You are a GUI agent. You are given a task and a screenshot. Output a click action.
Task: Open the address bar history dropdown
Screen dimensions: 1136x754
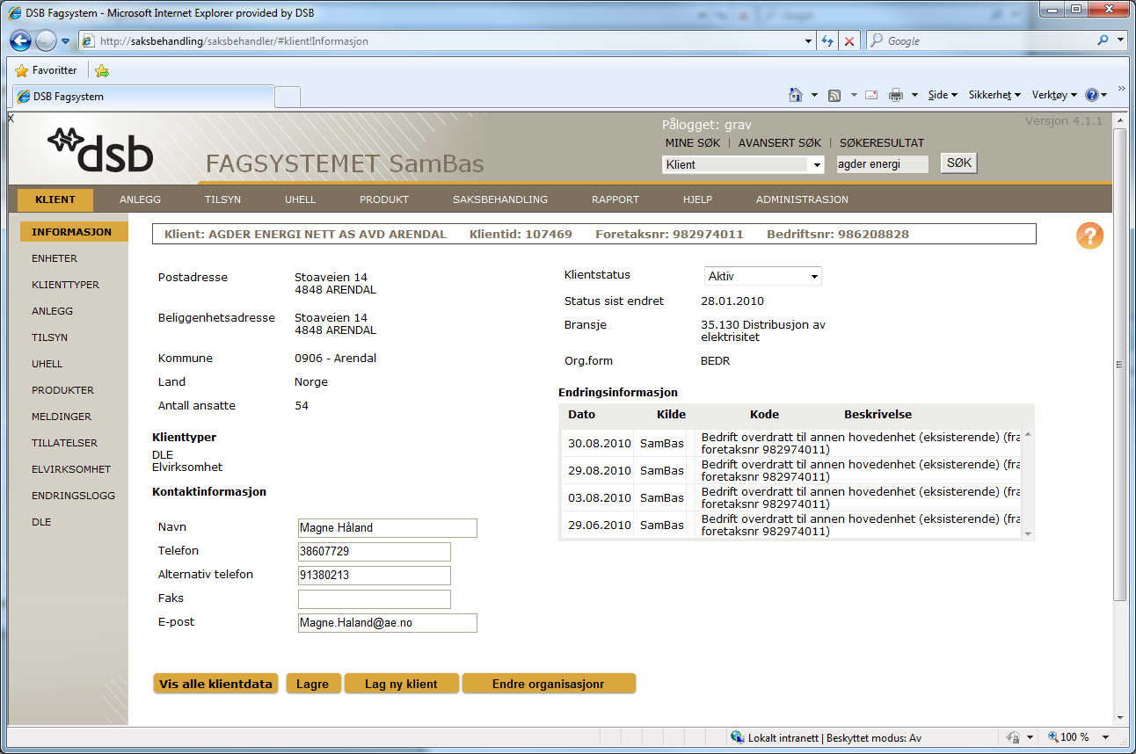tap(809, 41)
